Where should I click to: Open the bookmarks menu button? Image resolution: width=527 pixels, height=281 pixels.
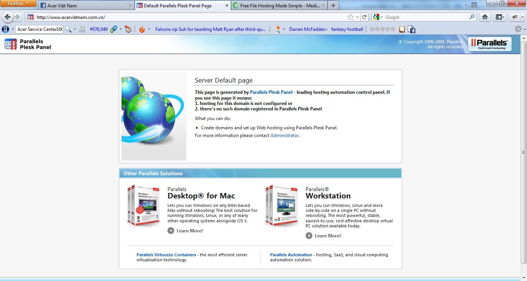[x=499, y=17]
